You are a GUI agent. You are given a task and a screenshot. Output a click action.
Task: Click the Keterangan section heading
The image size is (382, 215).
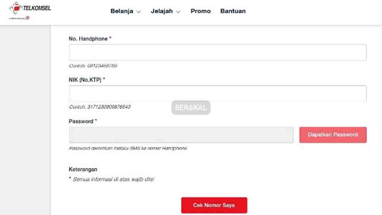click(83, 169)
